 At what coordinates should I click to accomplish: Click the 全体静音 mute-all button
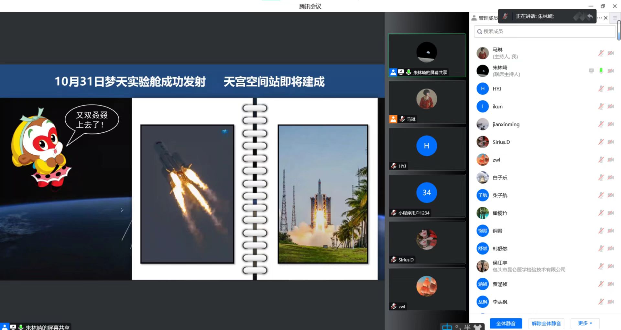[506, 323]
